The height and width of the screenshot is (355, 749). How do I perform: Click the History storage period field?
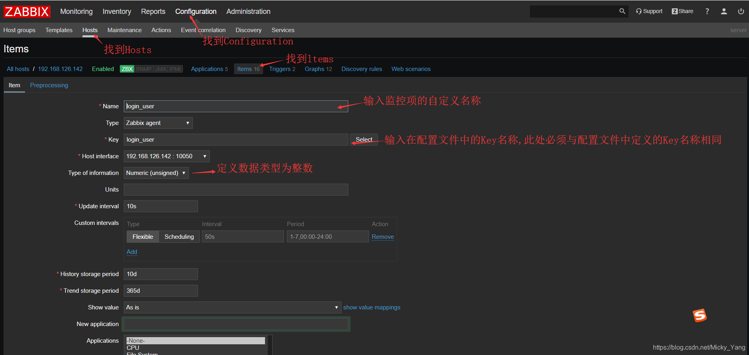(x=161, y=274)
